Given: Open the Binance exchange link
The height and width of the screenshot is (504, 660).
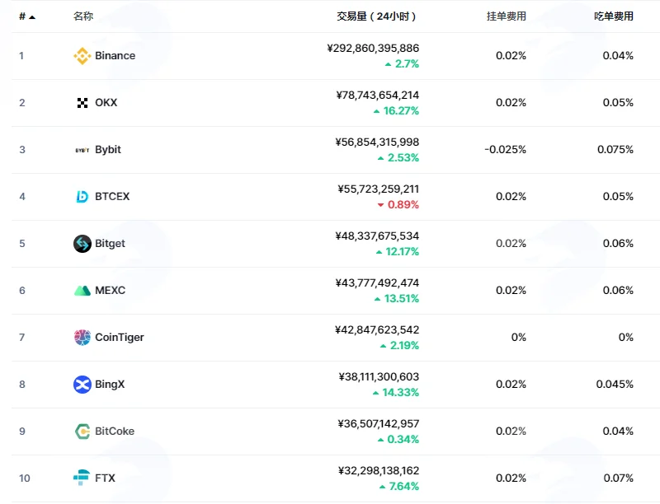Looking at the screenshot, I should click(x=115, y=56).
